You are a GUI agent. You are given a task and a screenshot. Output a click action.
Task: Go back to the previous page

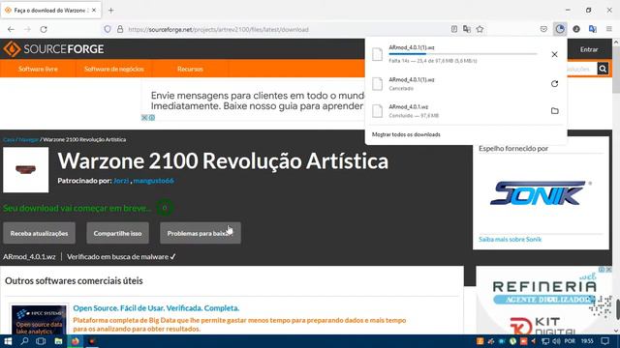[x=11, y=29]
